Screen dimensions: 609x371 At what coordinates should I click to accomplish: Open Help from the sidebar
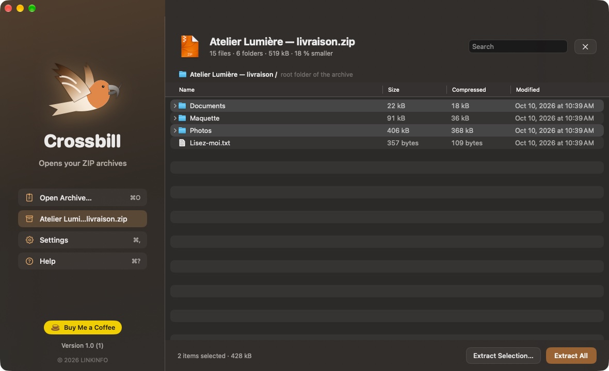[83, 261]
